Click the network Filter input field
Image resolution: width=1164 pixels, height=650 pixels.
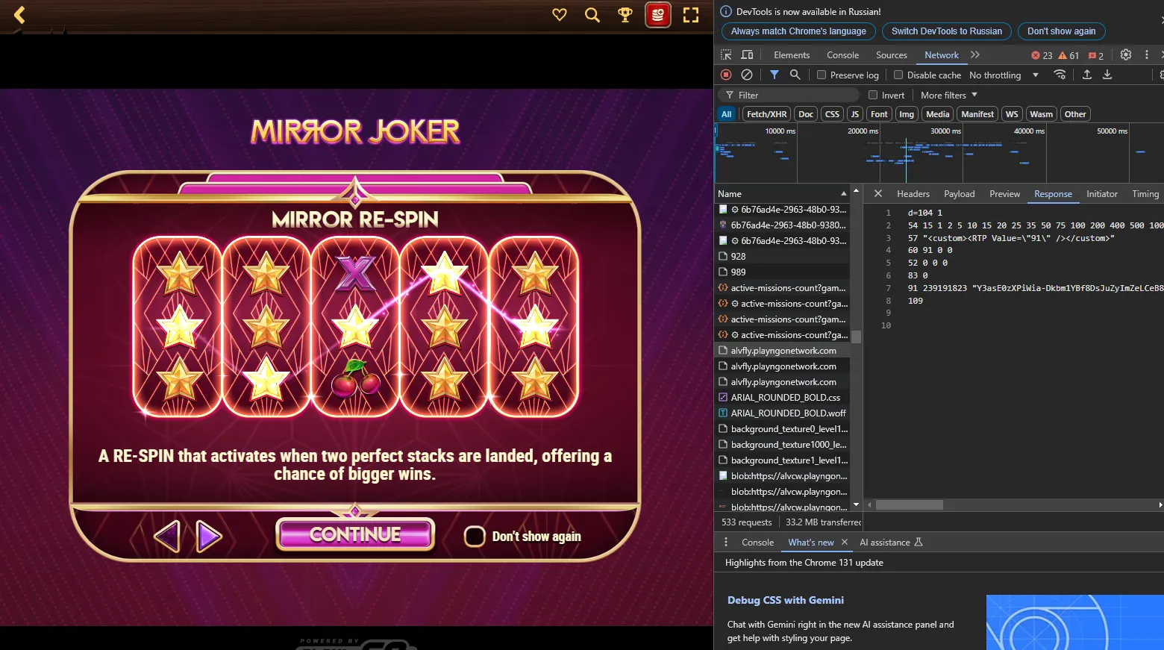pos(789,95)
